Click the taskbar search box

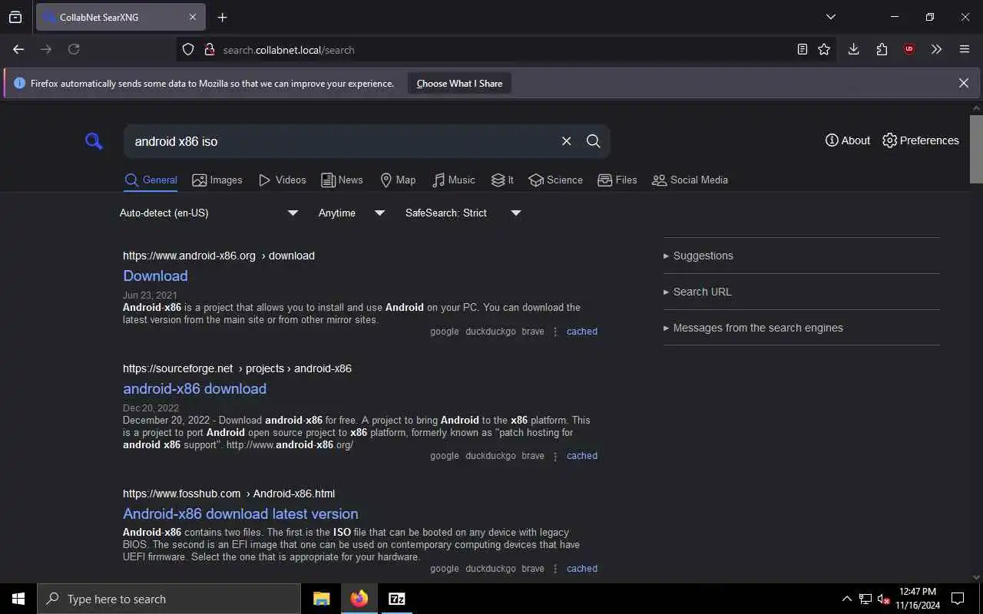169,599
